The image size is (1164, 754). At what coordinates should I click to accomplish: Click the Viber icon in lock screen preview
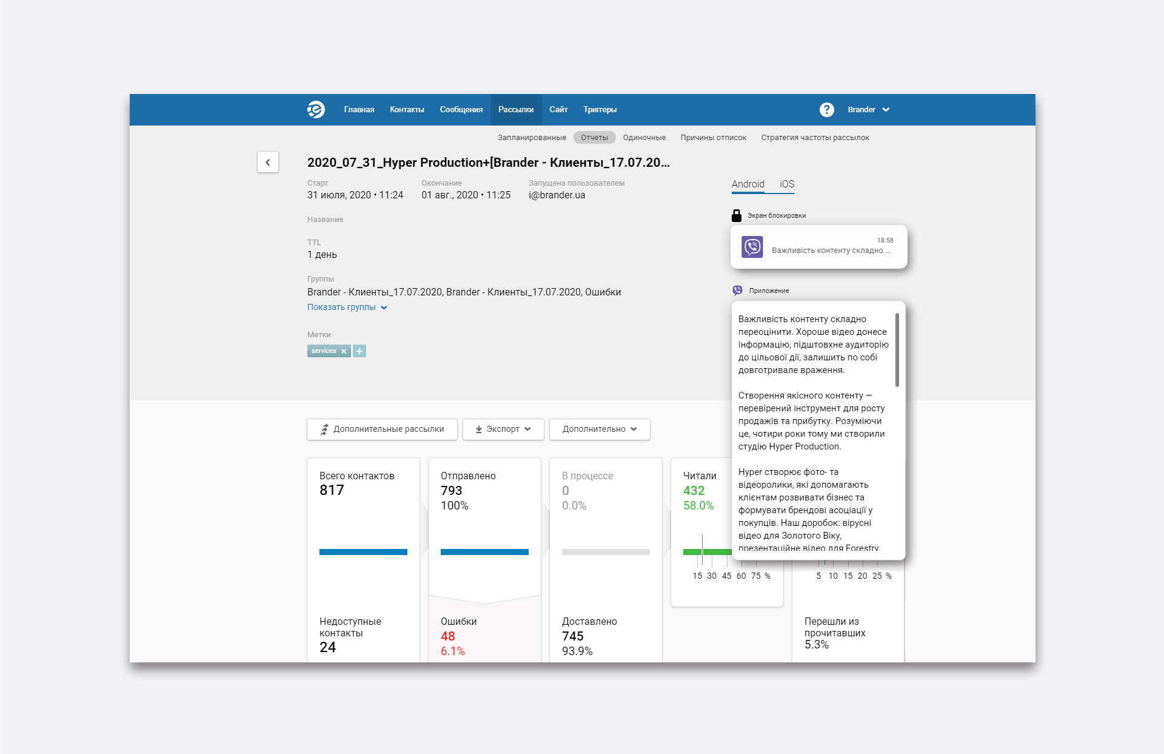tap(752, 247)
